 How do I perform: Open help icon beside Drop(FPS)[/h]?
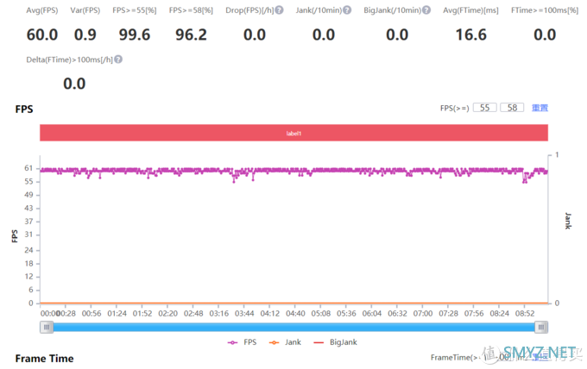coord(280,10)
